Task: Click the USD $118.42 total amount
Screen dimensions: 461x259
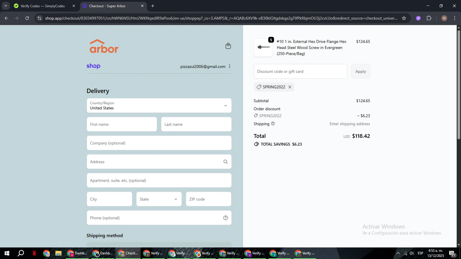Action: 357,136
